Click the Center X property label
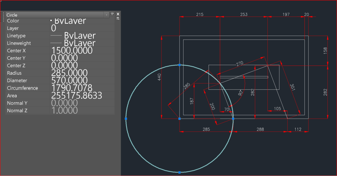This screenshot has width=337, height=176. (x=16, y=51)
